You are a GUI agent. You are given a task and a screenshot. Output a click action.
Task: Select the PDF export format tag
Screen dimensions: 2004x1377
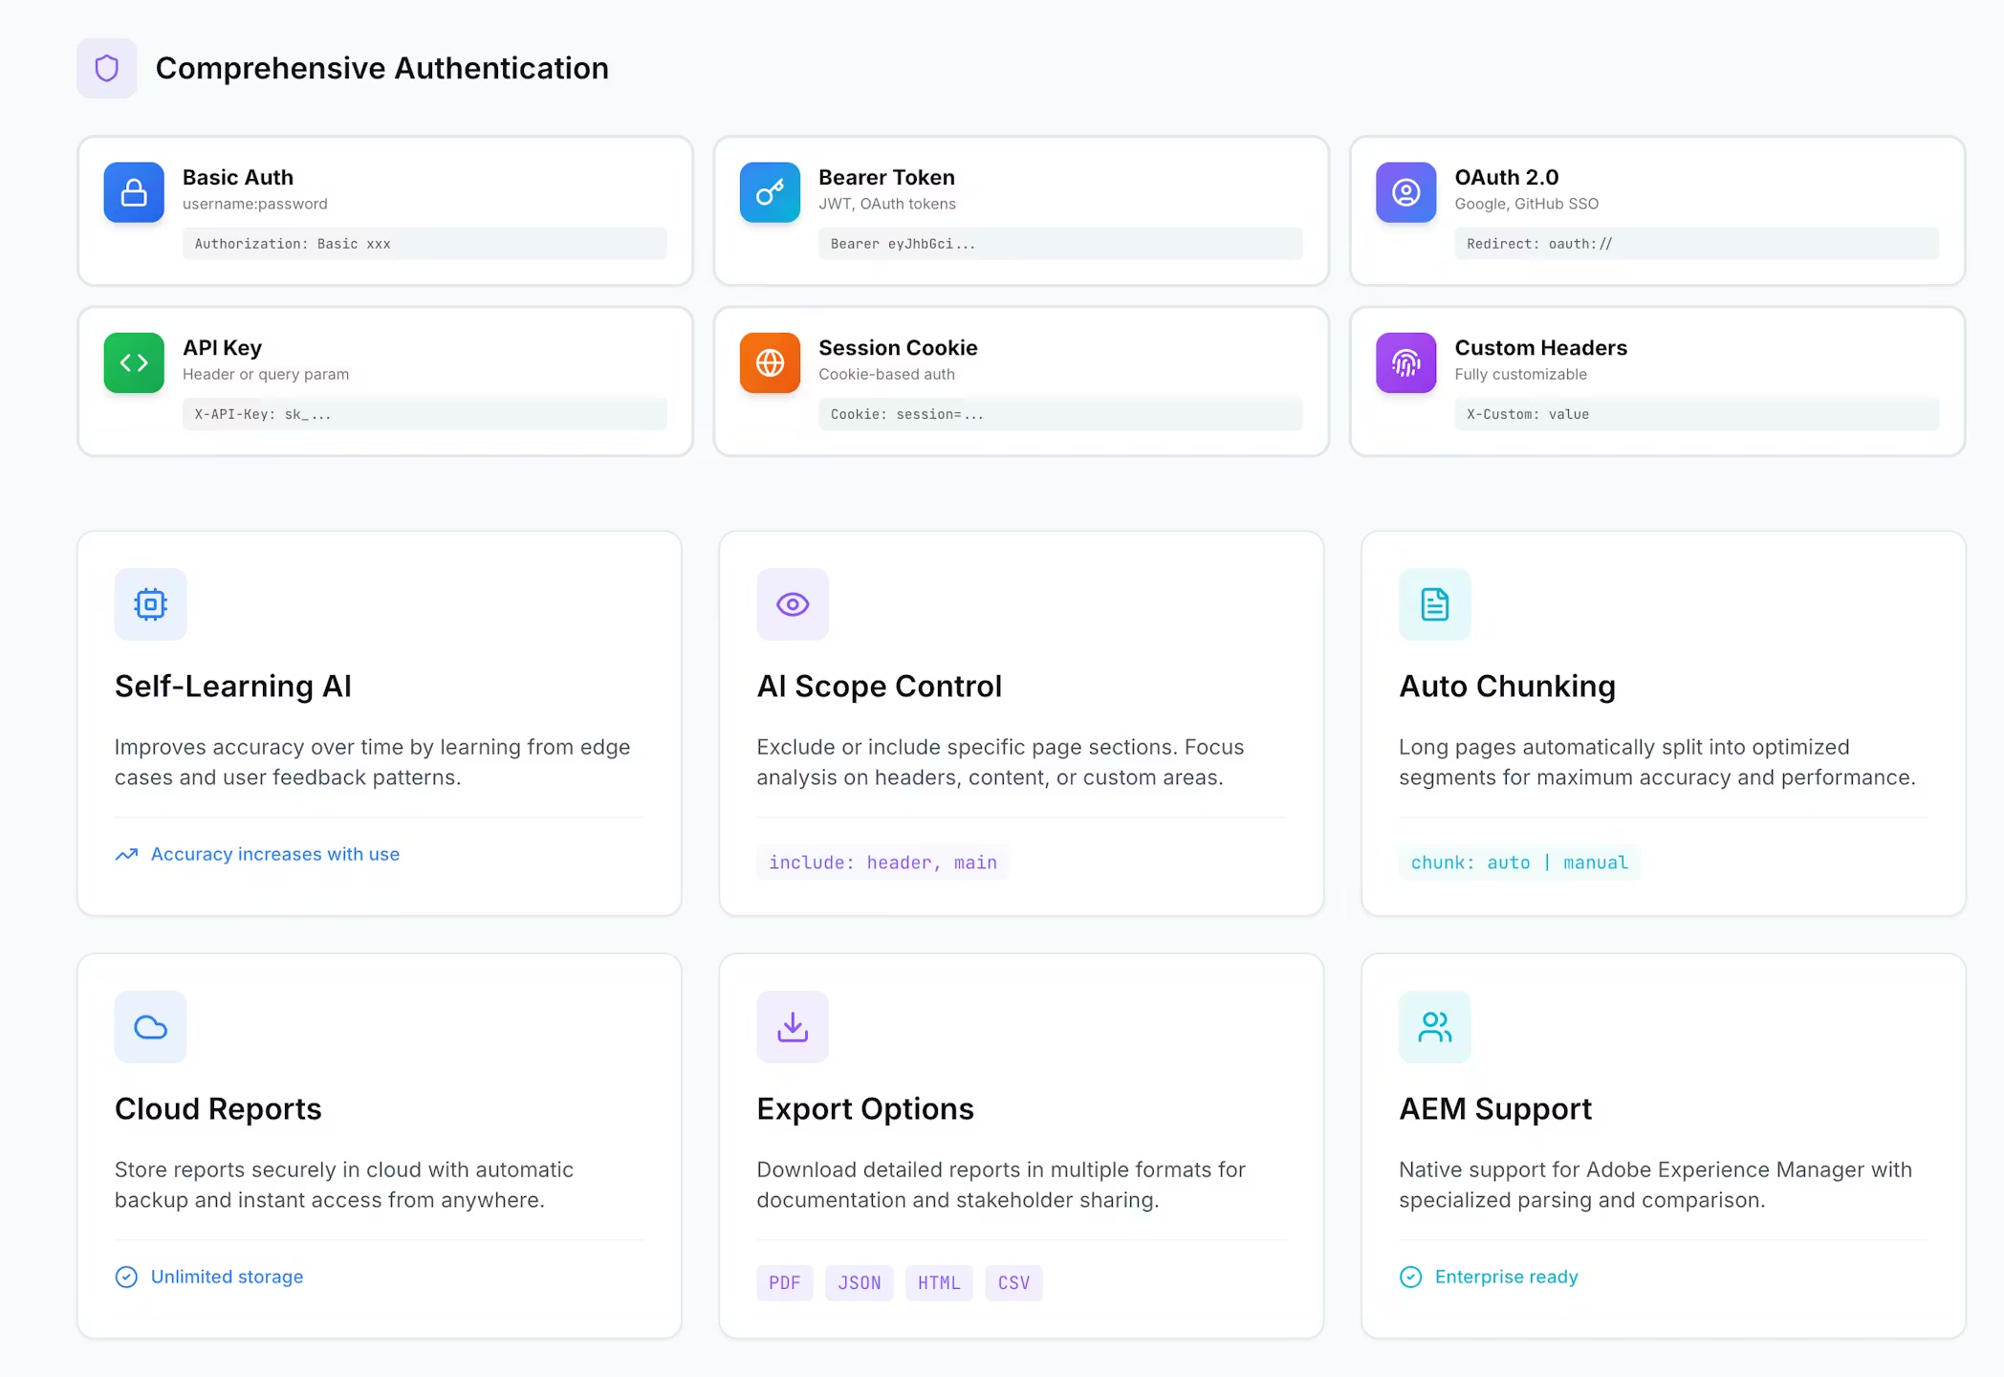point(784,1283)
